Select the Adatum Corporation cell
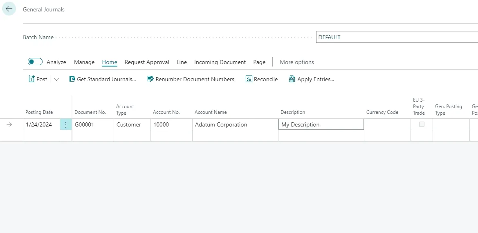Screen dimensions: 478x233 point(236,124)
